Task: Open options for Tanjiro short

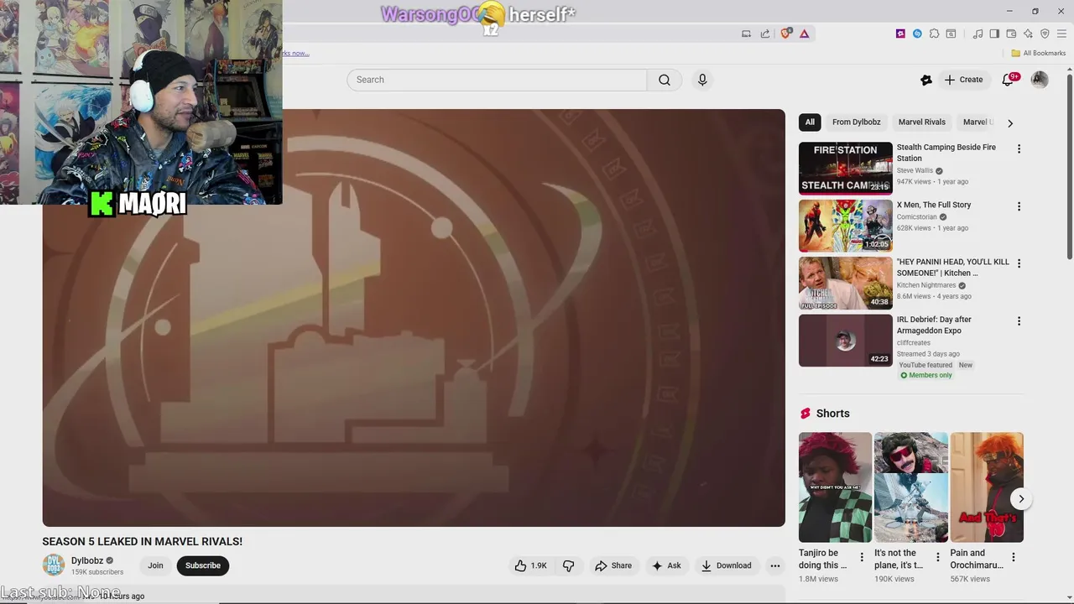Action: (x=862, y=557)
